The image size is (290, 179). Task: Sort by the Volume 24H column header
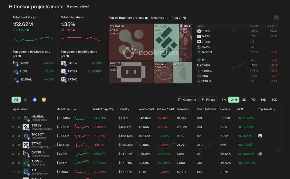point(146,109)
